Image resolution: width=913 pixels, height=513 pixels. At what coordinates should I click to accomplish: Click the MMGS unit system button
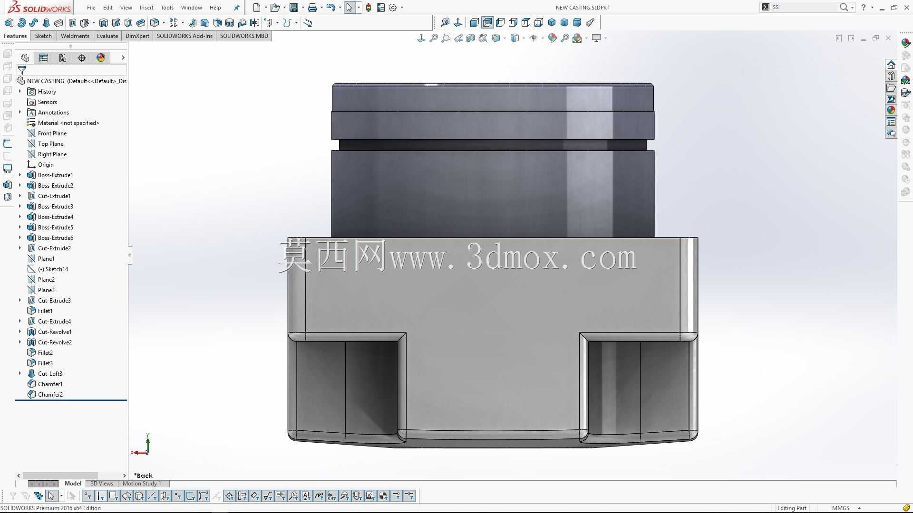point(841,508)
